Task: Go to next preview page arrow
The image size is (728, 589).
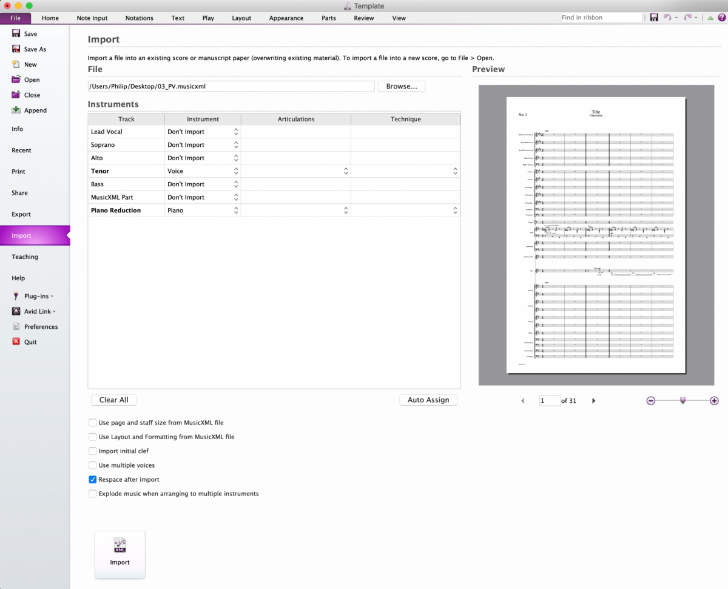Action: (594, 401)
